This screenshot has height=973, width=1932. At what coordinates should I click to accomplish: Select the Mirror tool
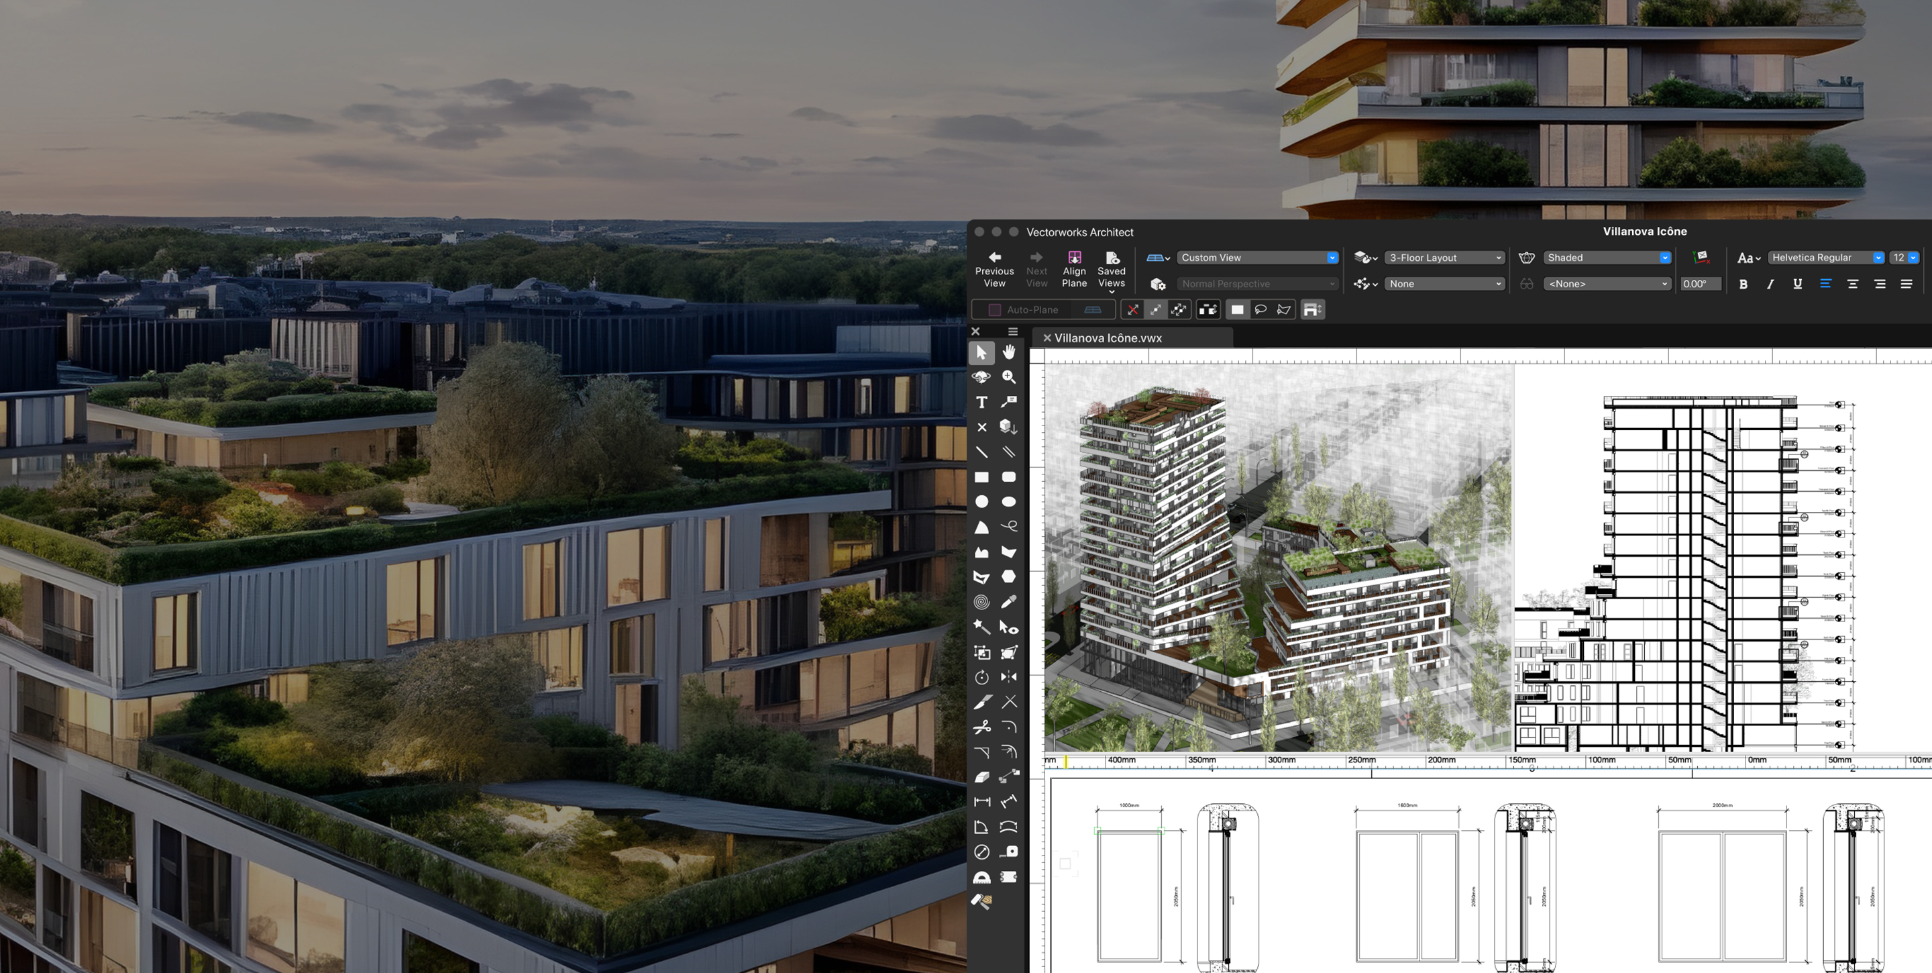coord(1009,676)
